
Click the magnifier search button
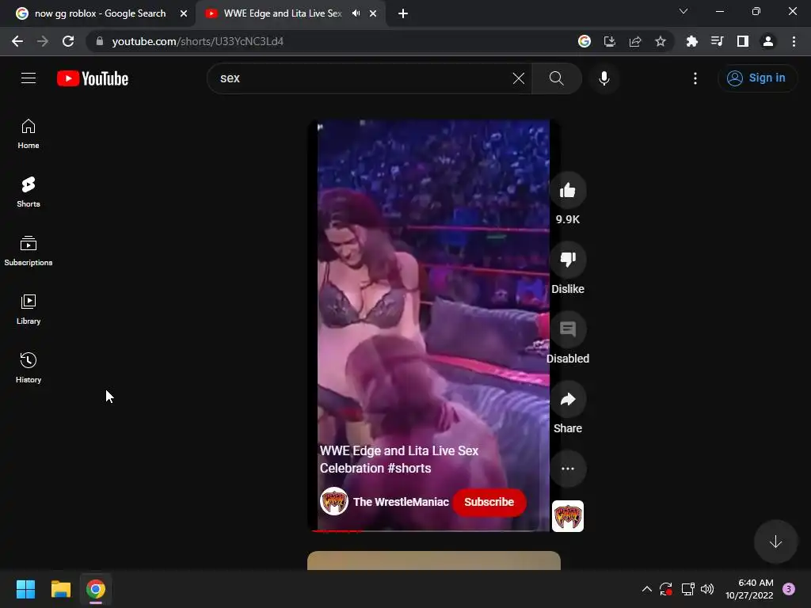[557, 78]
